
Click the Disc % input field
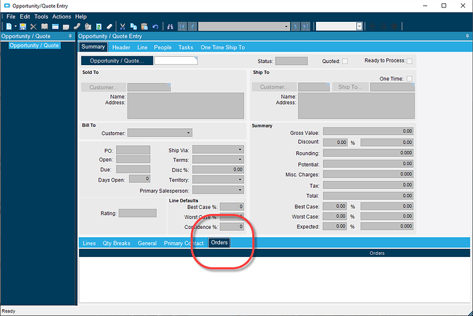218,169
